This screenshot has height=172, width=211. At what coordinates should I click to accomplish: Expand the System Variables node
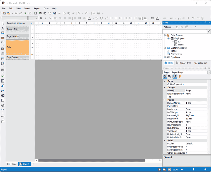[165, 48]
